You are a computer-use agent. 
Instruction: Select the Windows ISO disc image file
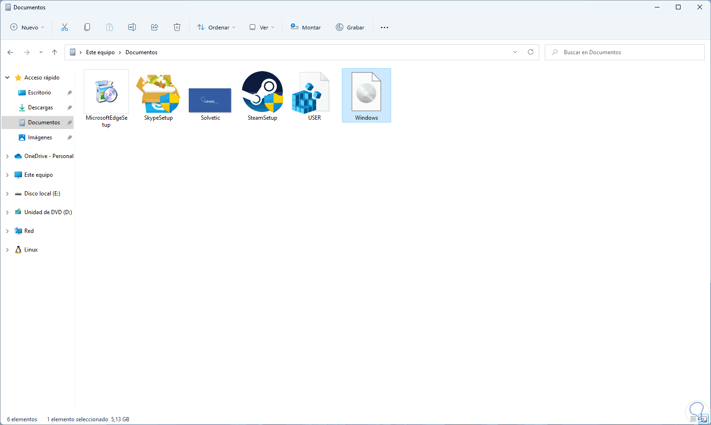click(x=366, y=95)
